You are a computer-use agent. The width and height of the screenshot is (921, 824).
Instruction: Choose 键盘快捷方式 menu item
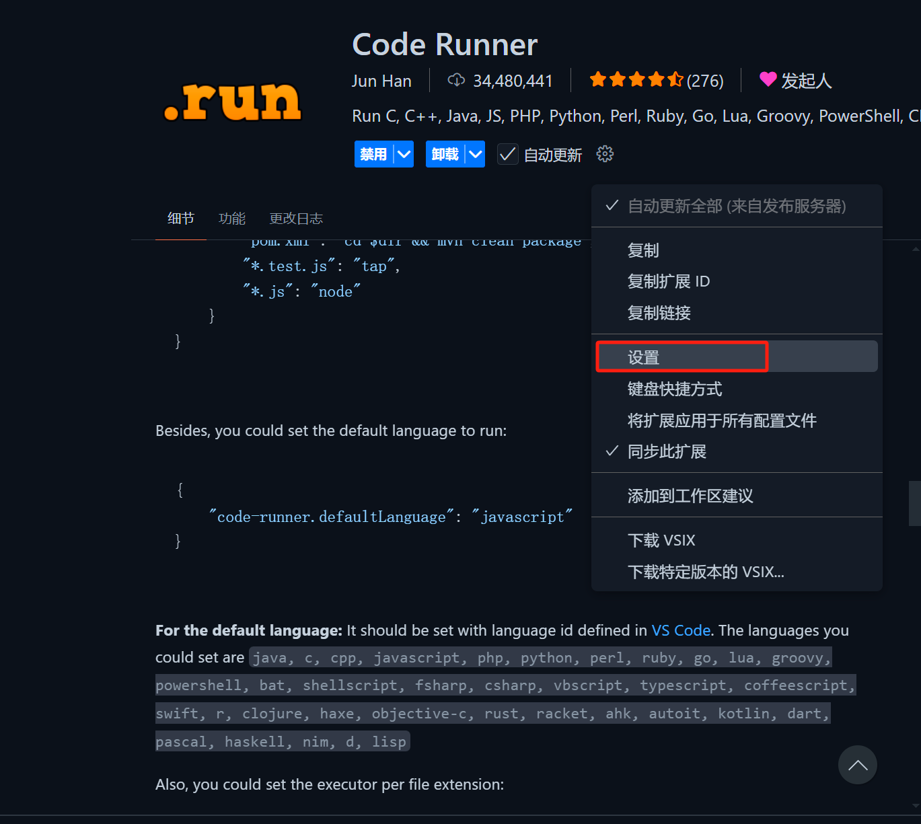click(737, 389)
